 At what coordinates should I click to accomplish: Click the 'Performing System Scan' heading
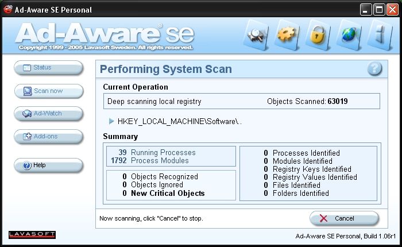pyautogui.click(x=166, y=69)
